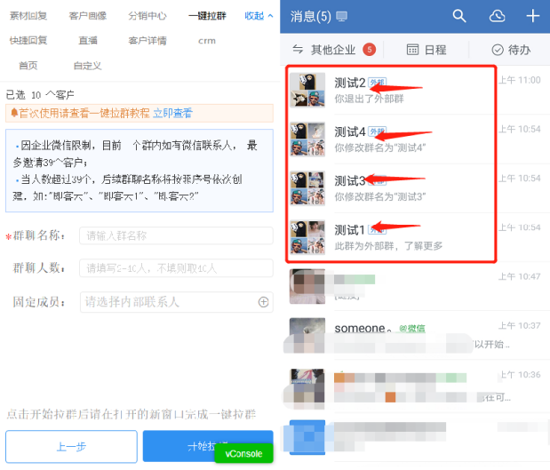The height and width of the screenshot is (470, 550).
Task: Click the plus icon to add new
Action: (533, 16)
